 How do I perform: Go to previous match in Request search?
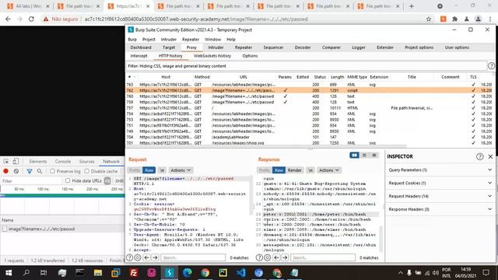pos(147,257)
